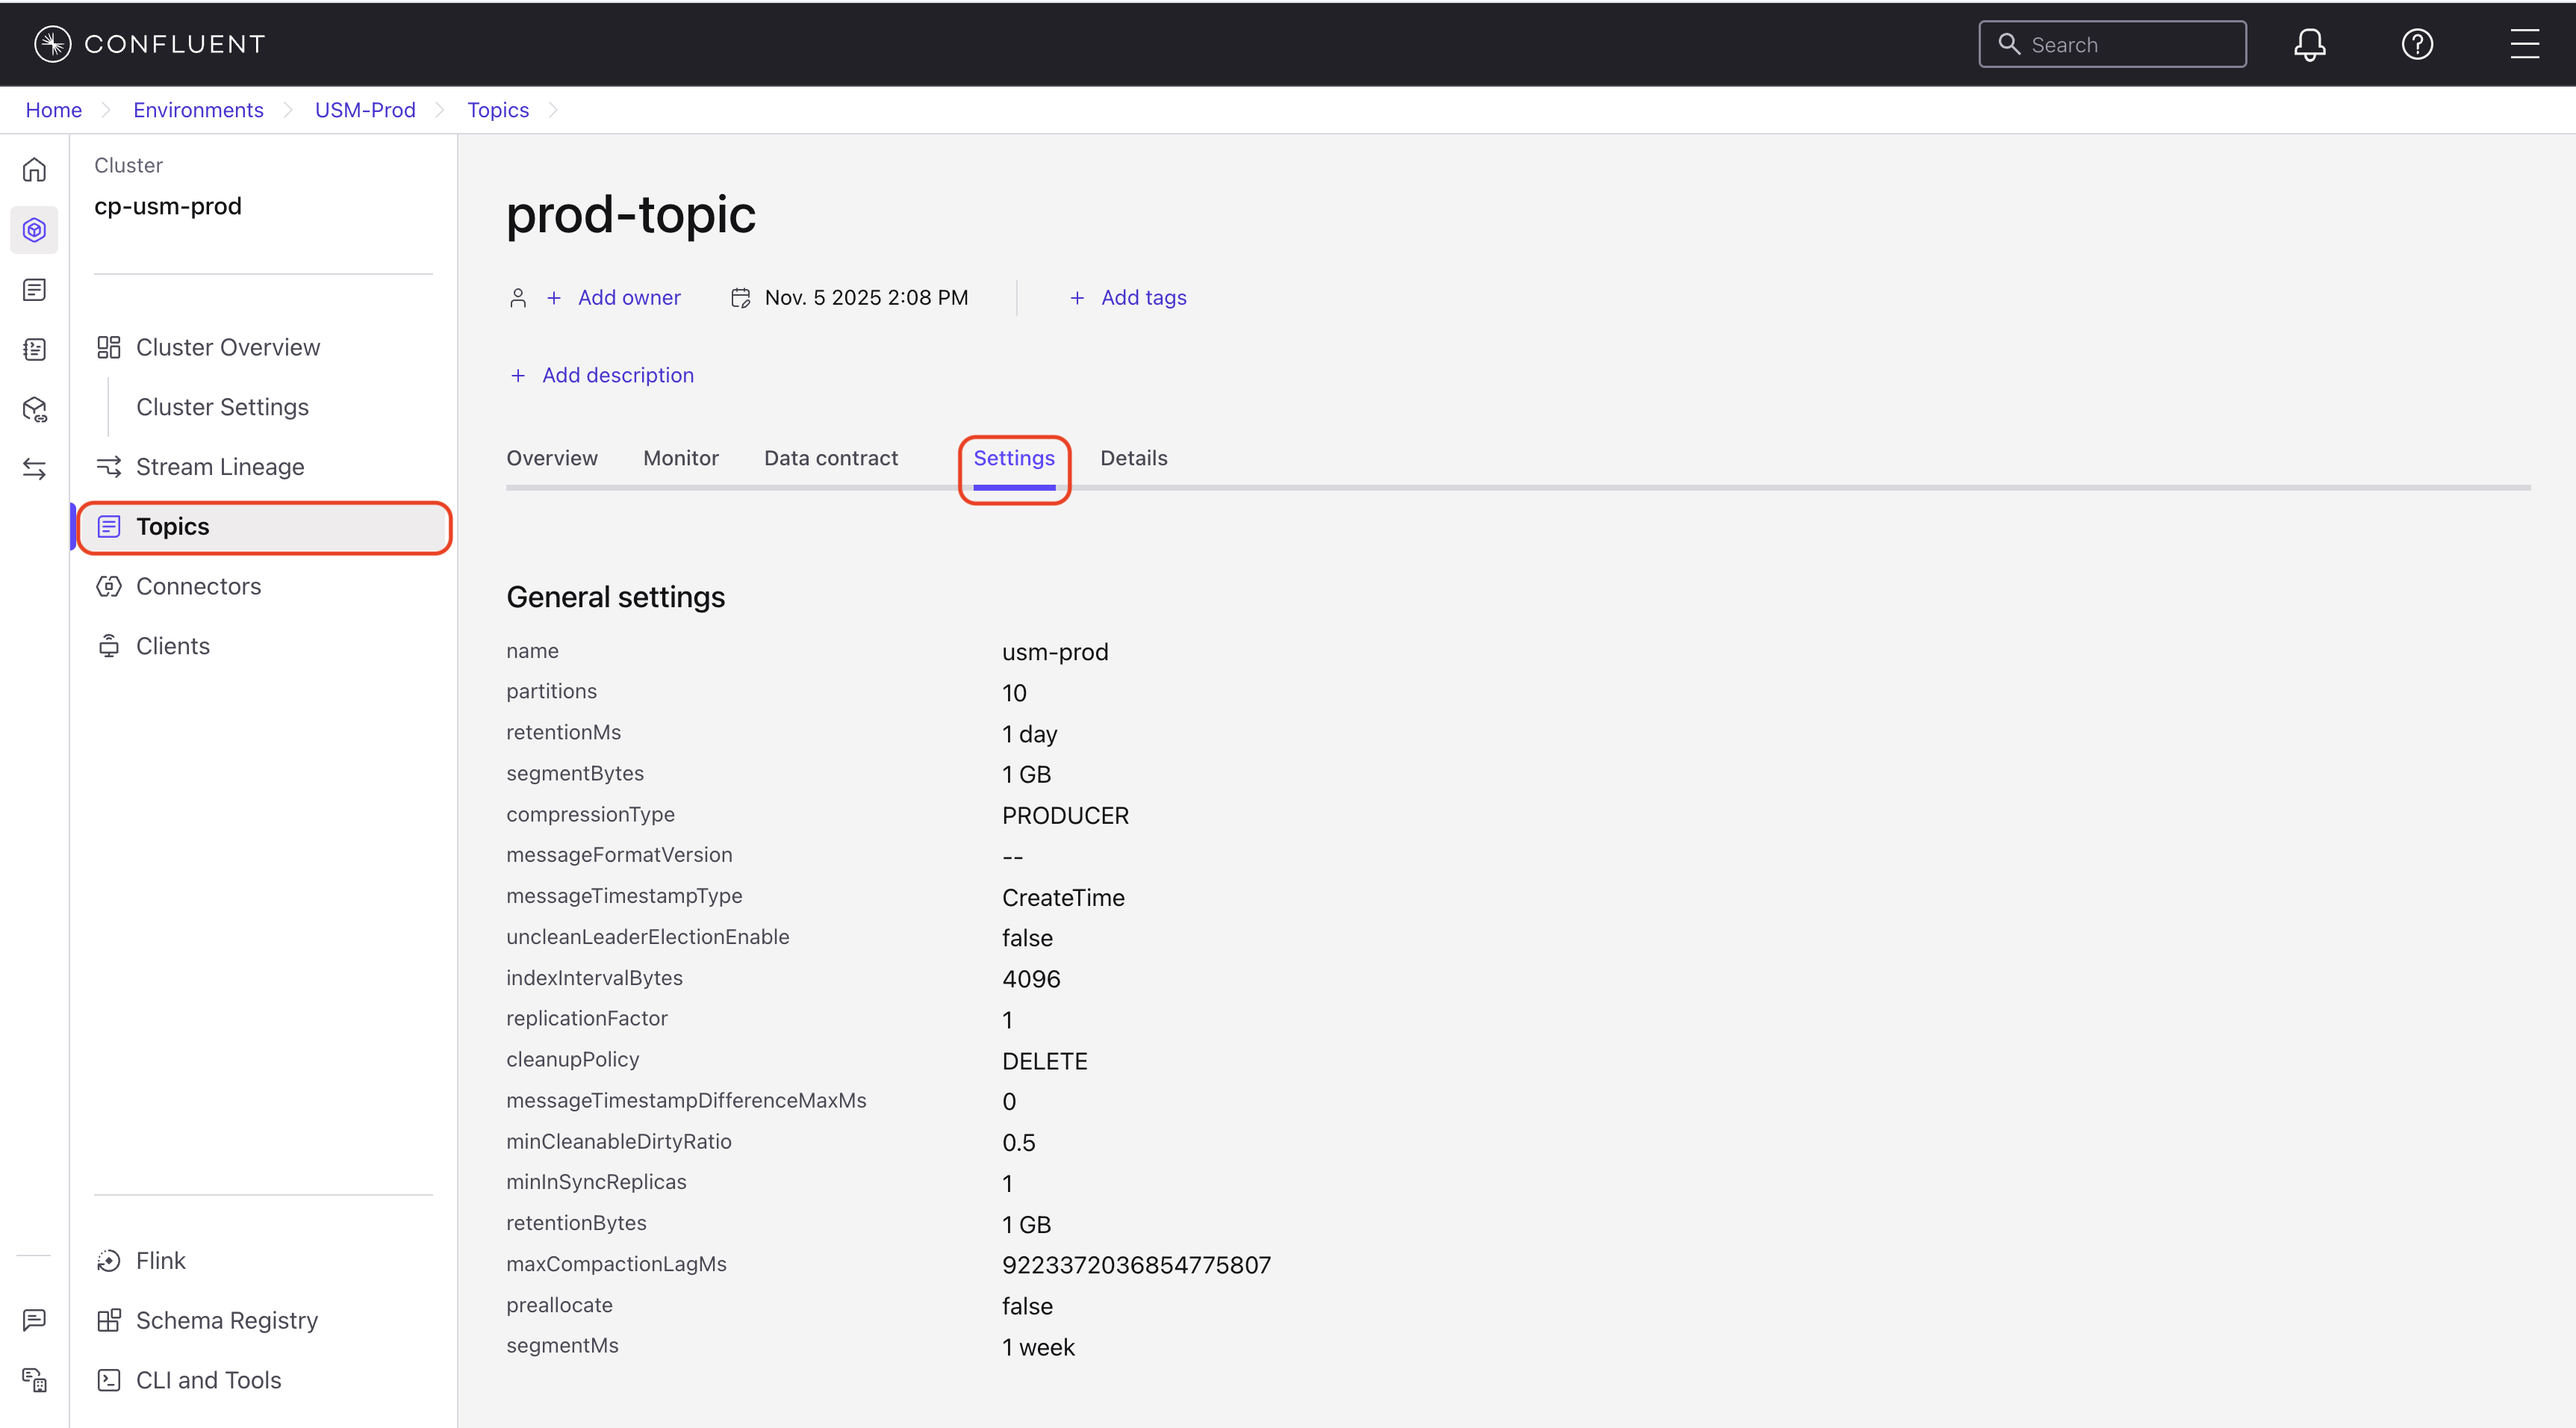Click the stream sharing arrows rail icon

click(35, 468)
